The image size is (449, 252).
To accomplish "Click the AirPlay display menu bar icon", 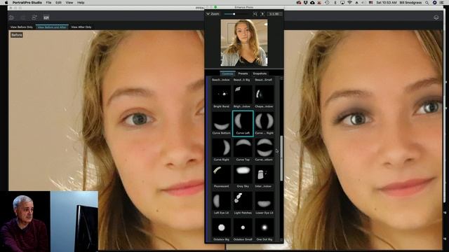I will click(342, 3).
